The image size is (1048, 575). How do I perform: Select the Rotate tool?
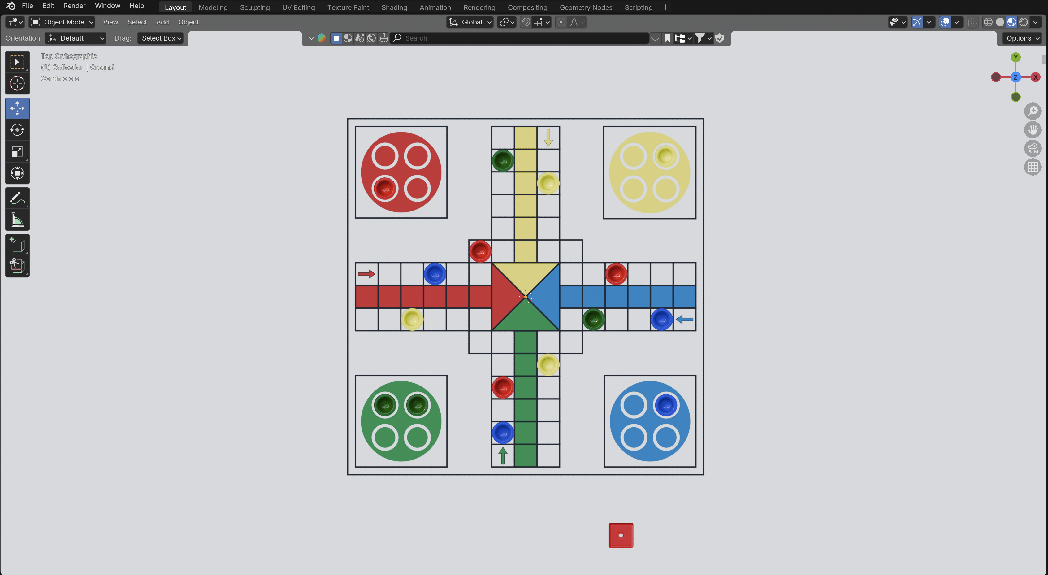(17, 130)
